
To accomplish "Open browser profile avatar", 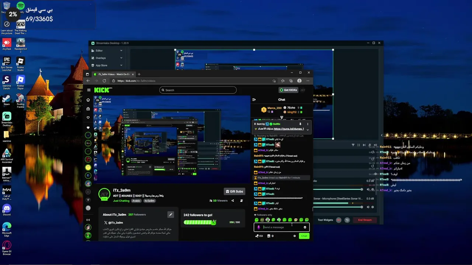I will pos(299,81).
